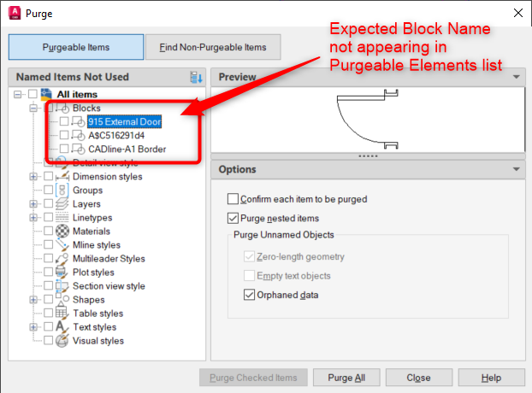Click the Text styles letter A icon
The width and height of the screenshot is (532, 393).
(x=62, y=327)
